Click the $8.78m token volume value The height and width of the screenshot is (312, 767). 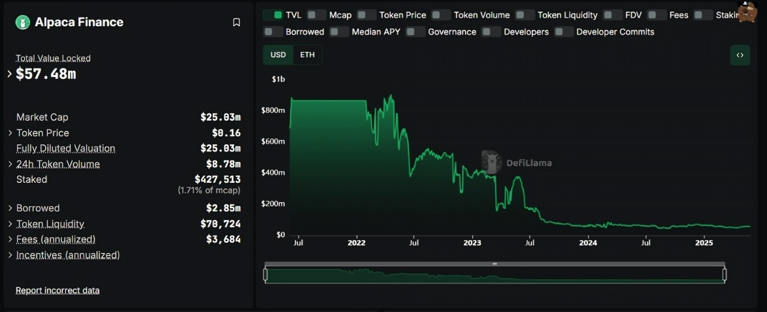[223, 164]
